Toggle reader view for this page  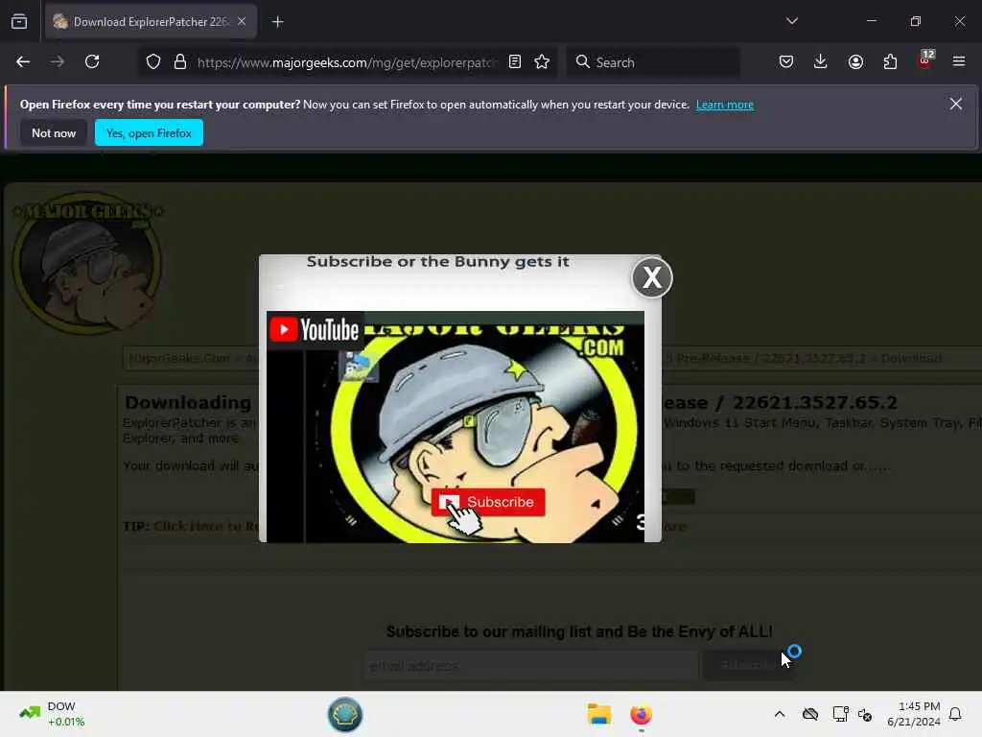click(x=515, y=61)
